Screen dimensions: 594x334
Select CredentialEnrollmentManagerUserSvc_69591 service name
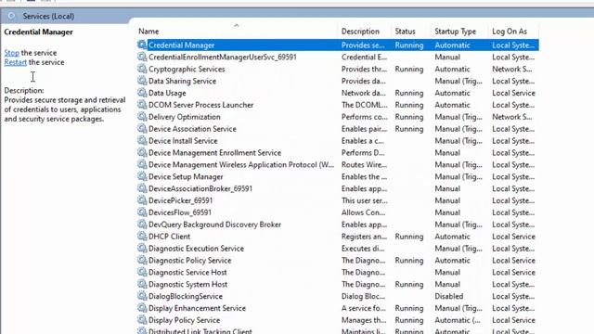pyautogui.click(x=223, y=58)
